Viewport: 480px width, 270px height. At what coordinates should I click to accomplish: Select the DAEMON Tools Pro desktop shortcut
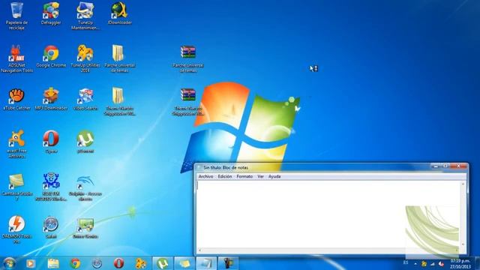(x=16, y=230)
